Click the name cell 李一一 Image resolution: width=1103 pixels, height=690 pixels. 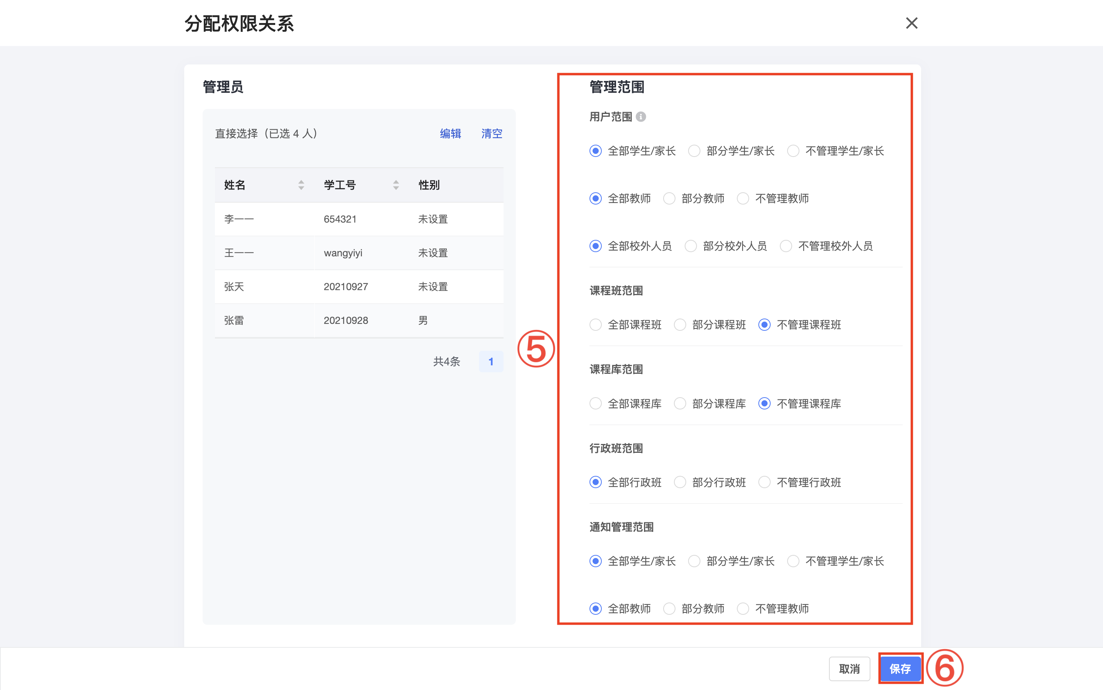(239, 219)
